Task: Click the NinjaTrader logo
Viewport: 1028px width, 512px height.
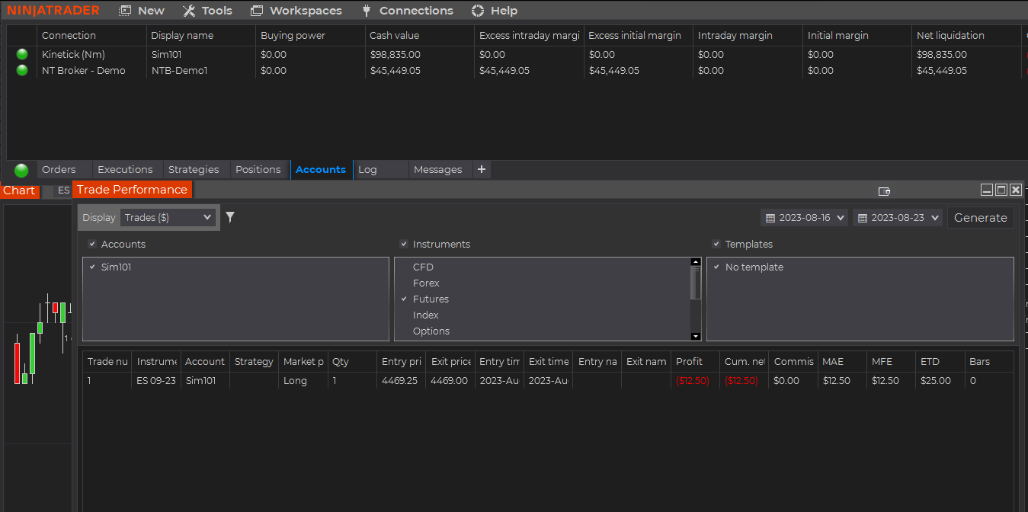Action: 53,11
